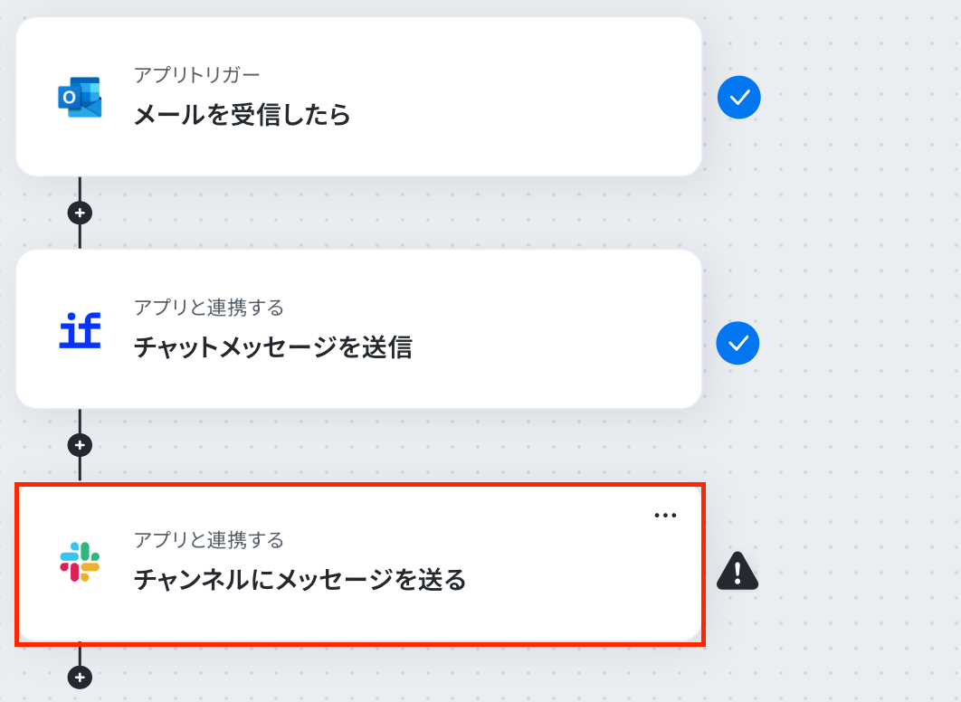
Task: Click アプリと連携する label in the Slack card
Action: (x=208, y=541)
